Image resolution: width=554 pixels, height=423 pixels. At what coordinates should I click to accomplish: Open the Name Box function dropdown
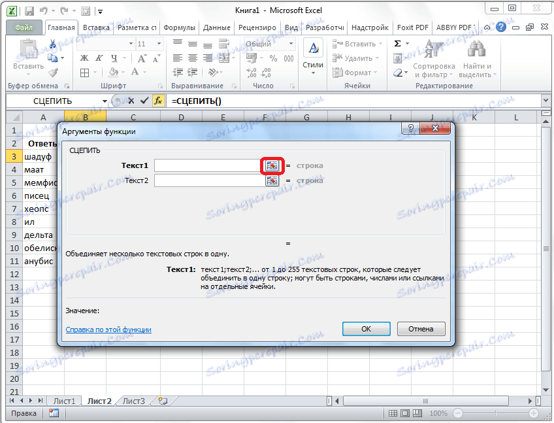(x=105, y=101)
